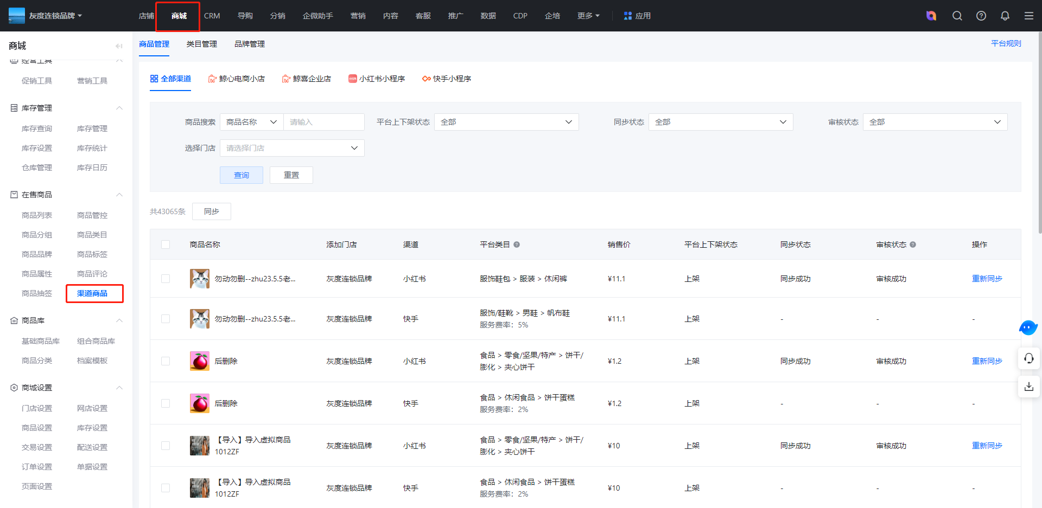Focus the 请输入 product search field
The image size is (1042, 508).
324,122
